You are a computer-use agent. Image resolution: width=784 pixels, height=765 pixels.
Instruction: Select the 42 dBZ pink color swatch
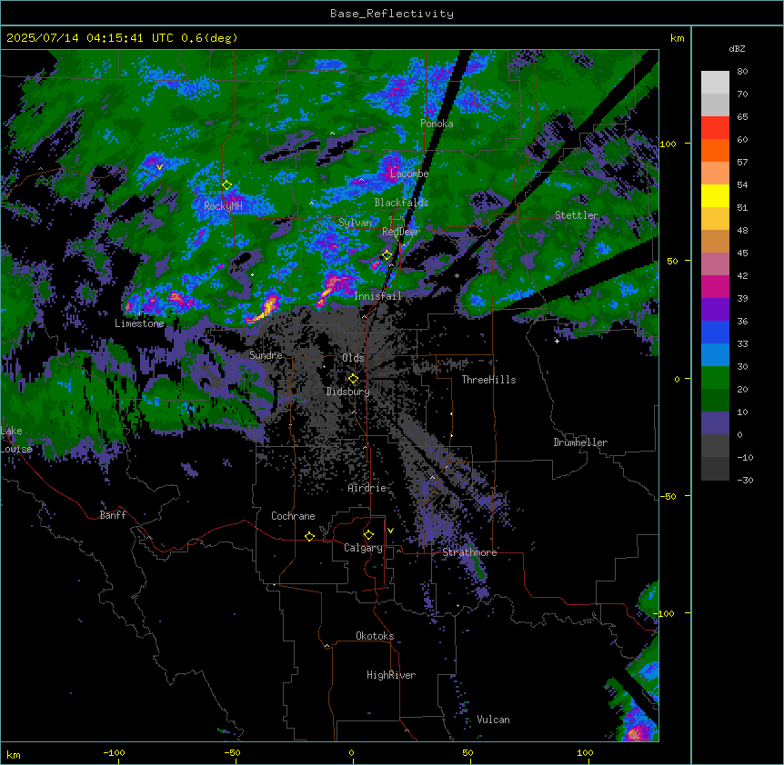(715, 264)
